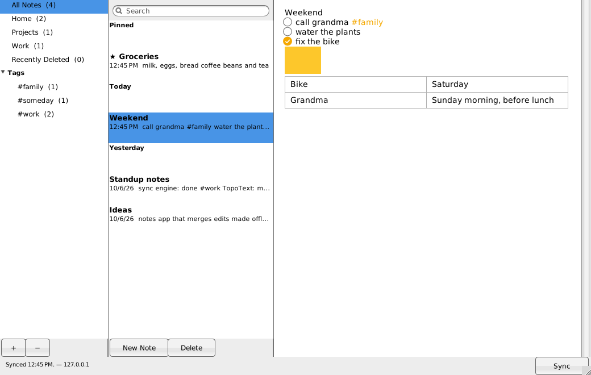
Task: Click the 'Weekend' title in editor
Action: [x=303, y=13]
